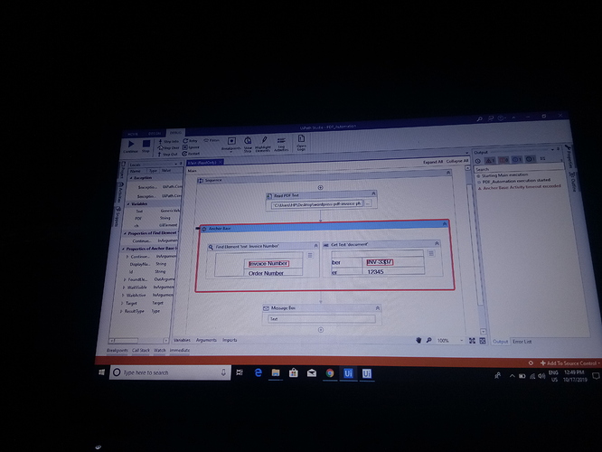This screenshot has width=602, height=452.
Task: Open the Arguments panel tab
Action: pos(206,340)
